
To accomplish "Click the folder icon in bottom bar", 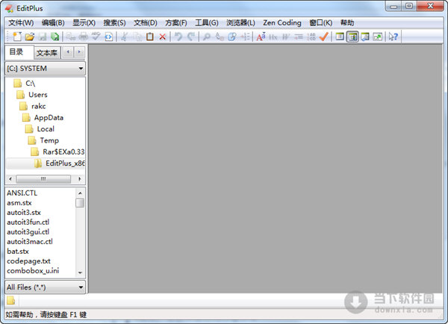I will coord(11,301).
